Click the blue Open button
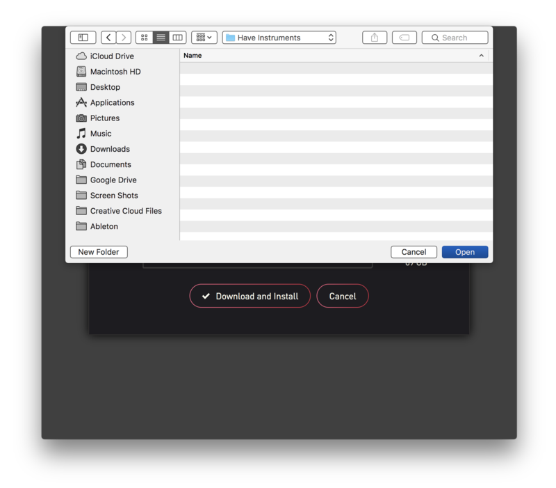Viewport: 556px width, 488px height. pos(465,252)
